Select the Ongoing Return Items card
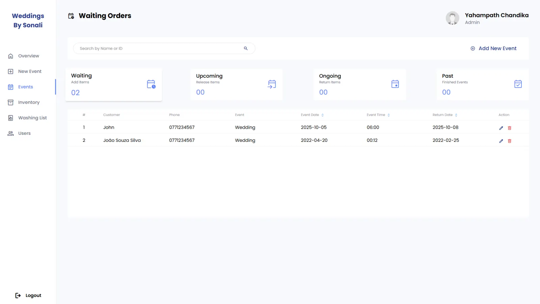 (359, 84)
